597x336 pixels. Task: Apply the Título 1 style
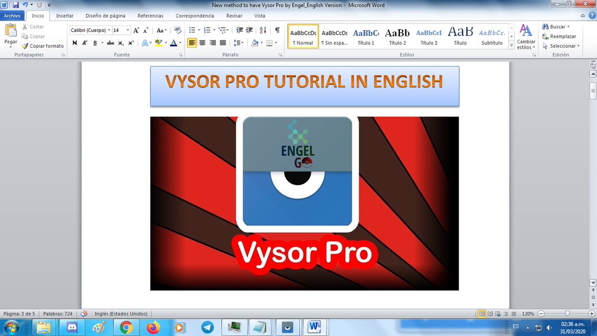pyautogui.click(x=366, y=36)
